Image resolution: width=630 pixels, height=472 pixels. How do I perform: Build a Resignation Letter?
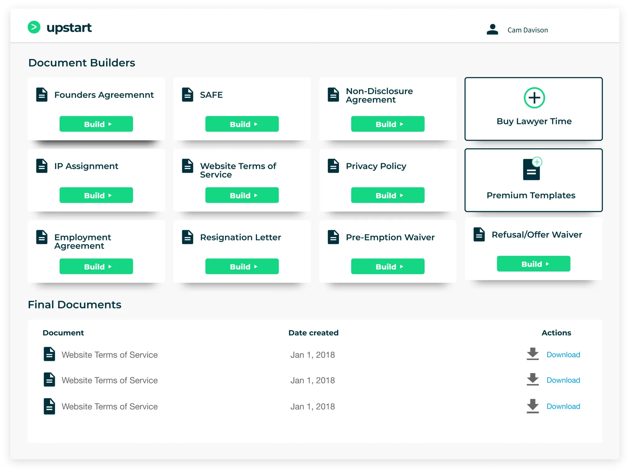click(242, 266)
